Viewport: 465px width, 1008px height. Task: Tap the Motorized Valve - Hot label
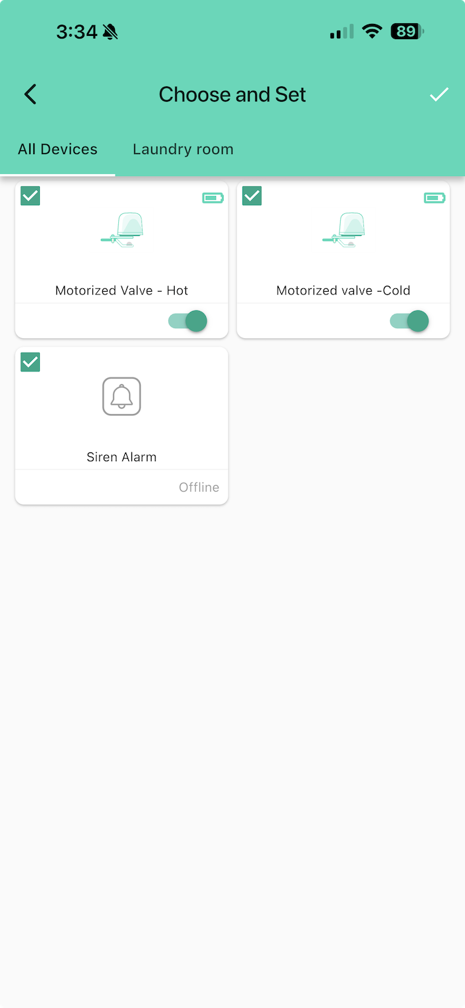[x=122, y=290]
